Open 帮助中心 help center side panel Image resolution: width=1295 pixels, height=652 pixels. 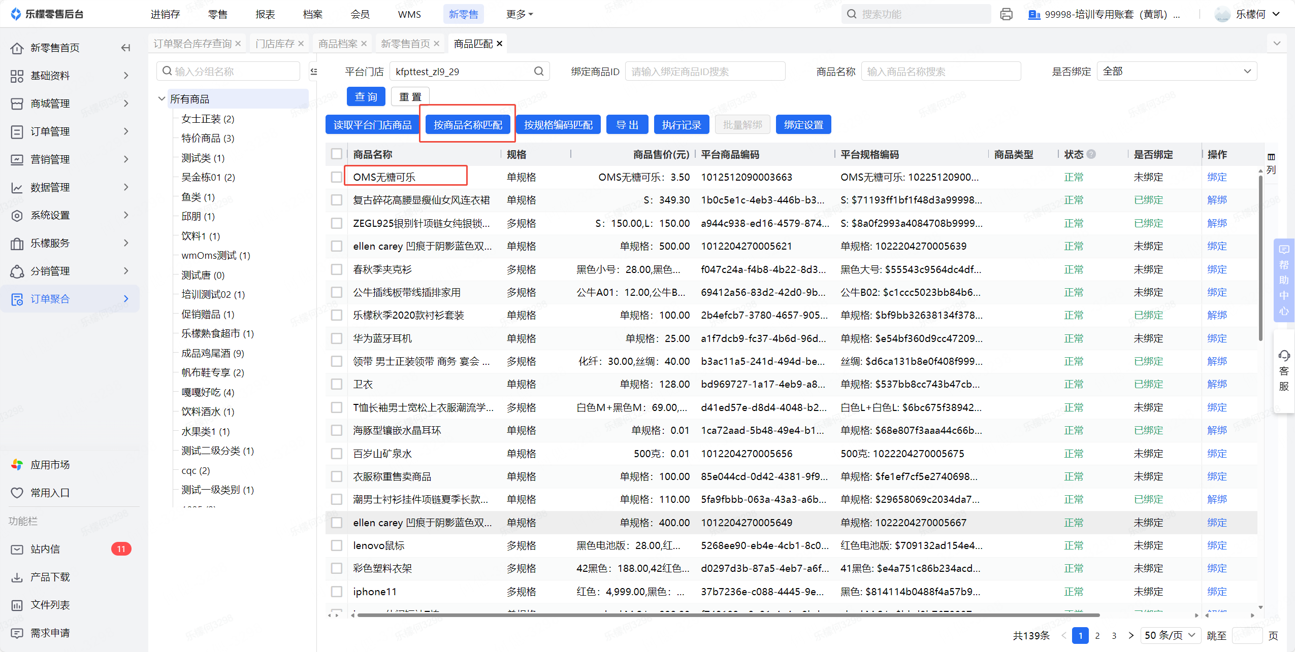(1284, 280)
